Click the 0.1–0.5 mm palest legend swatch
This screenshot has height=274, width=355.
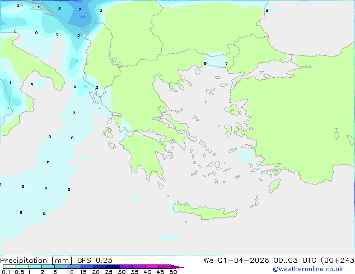click(10, 267)
